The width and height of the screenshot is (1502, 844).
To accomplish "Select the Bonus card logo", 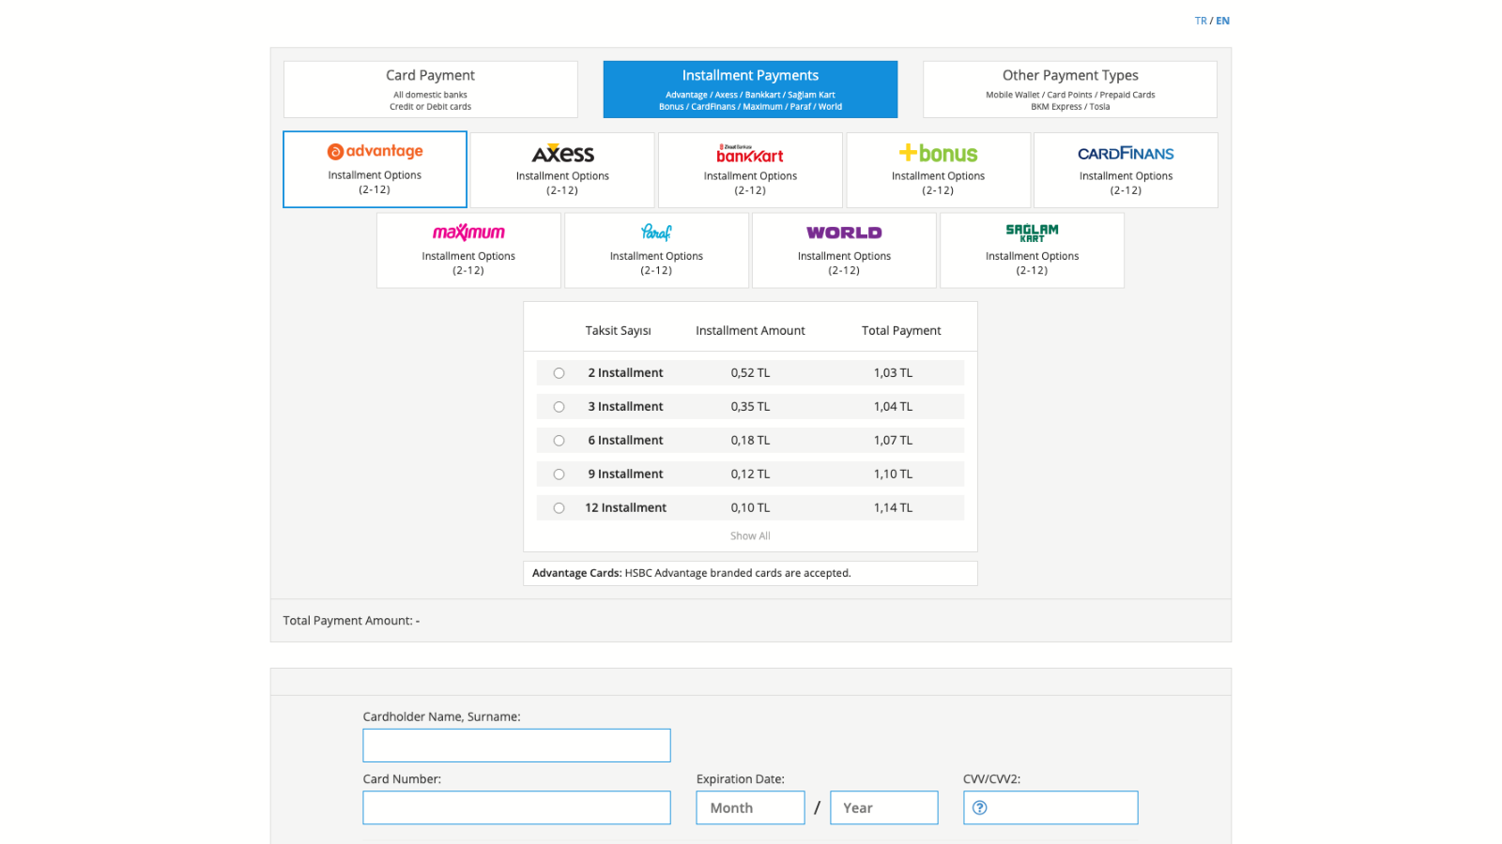I will [938, 153].
